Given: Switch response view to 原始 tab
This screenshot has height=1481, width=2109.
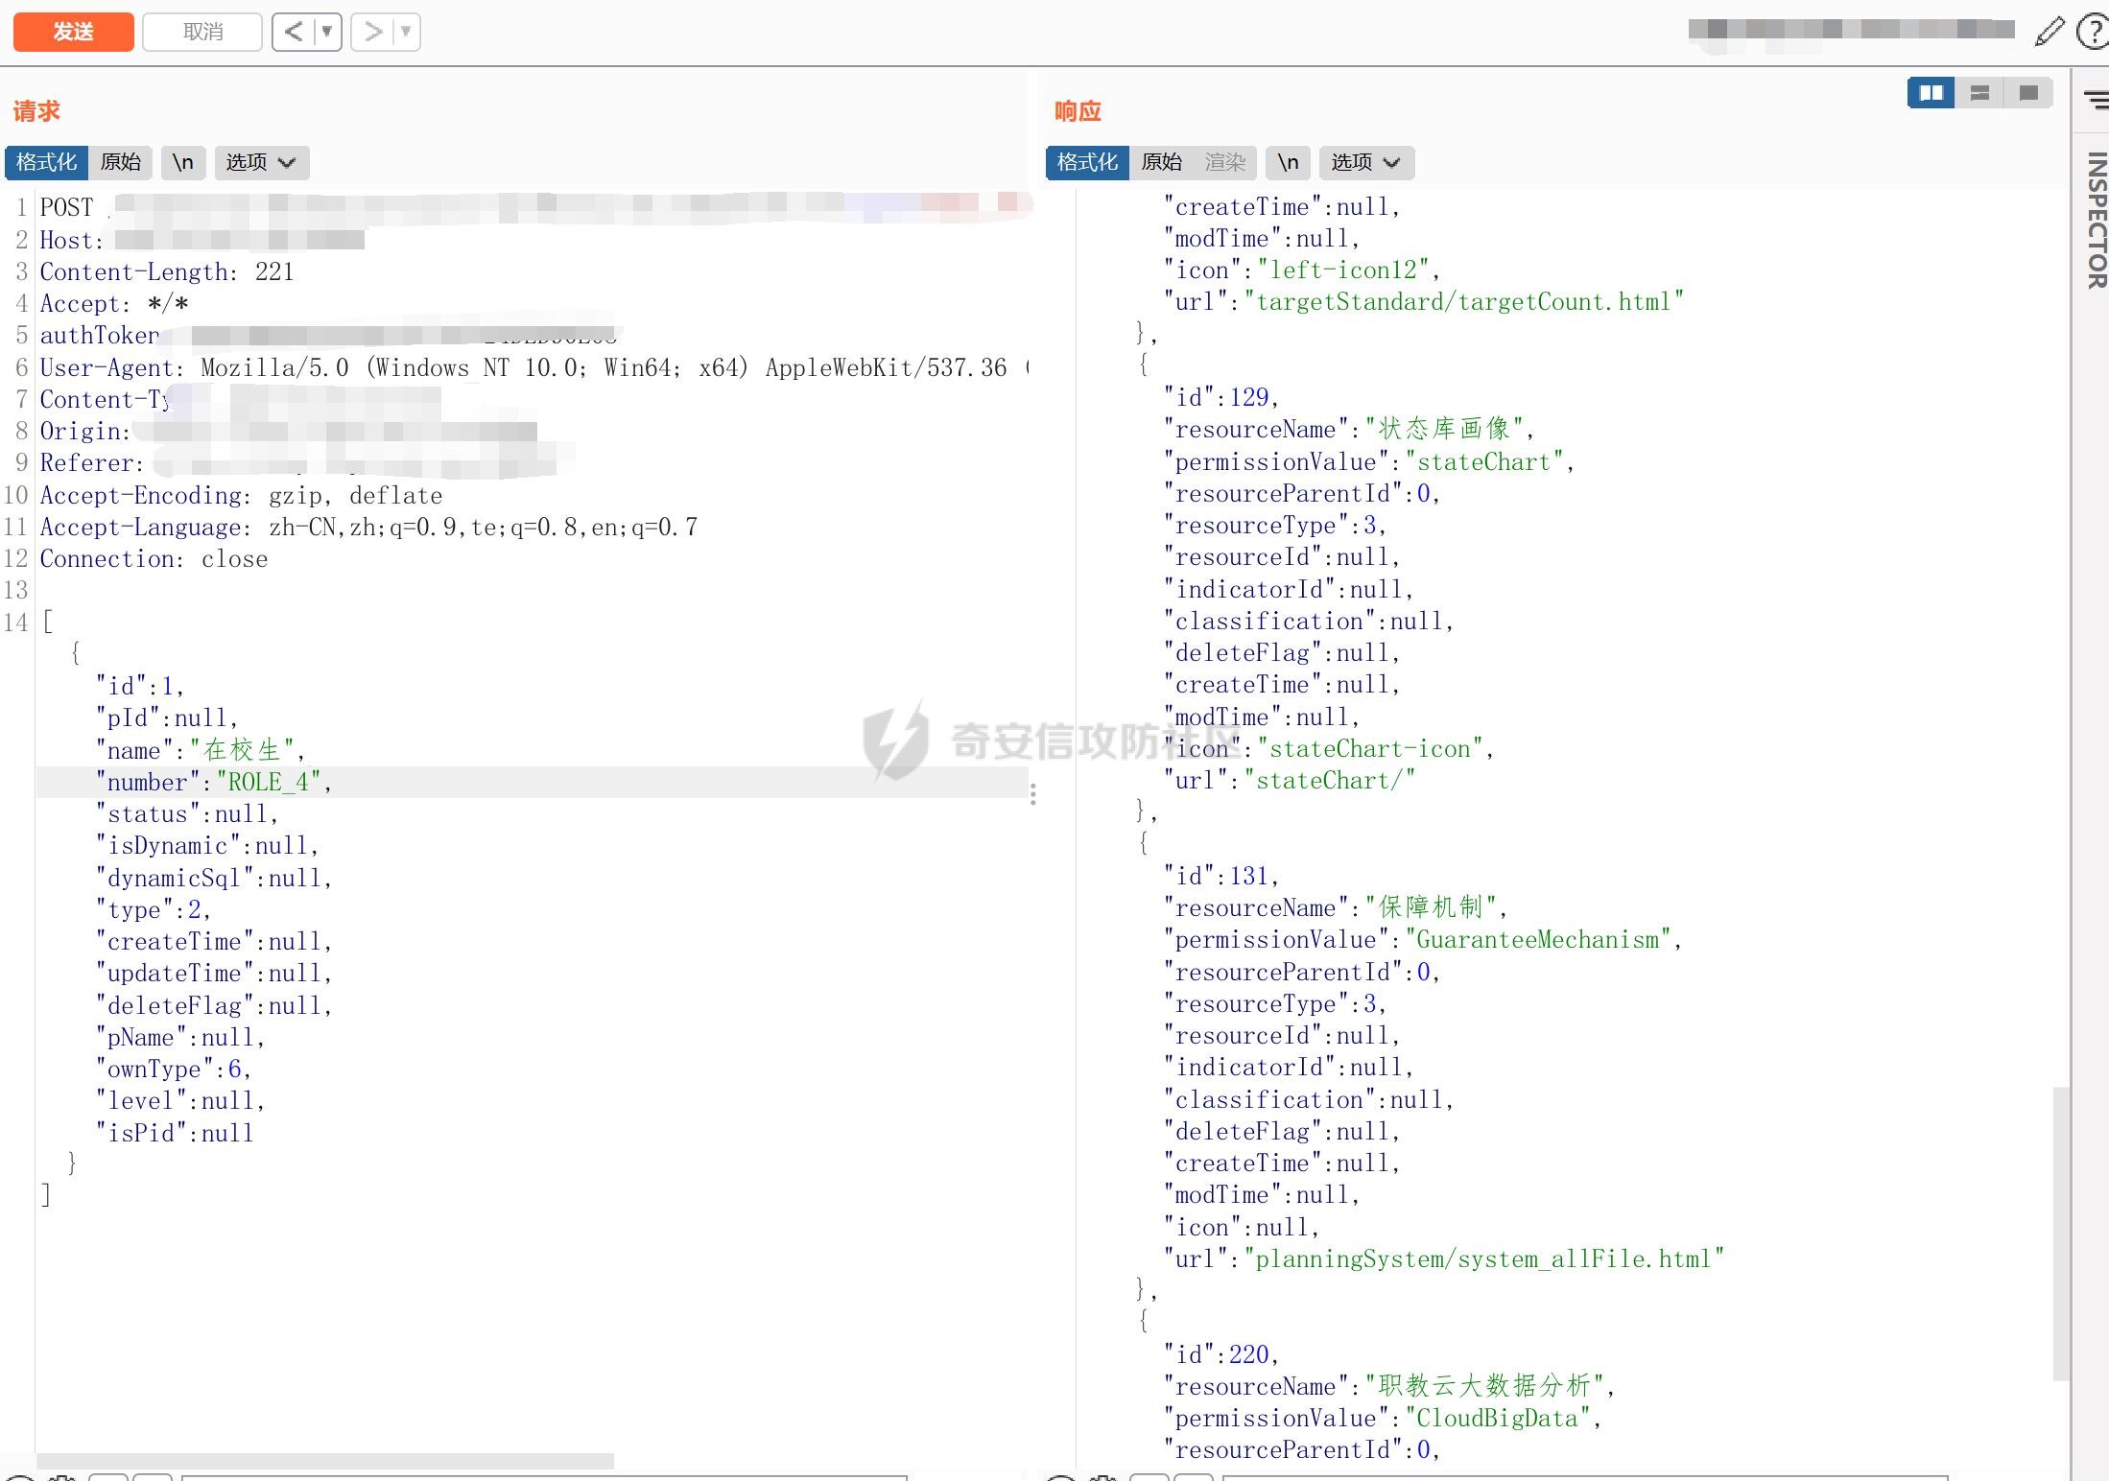Looking at the screenshot, I should 1161,162.
